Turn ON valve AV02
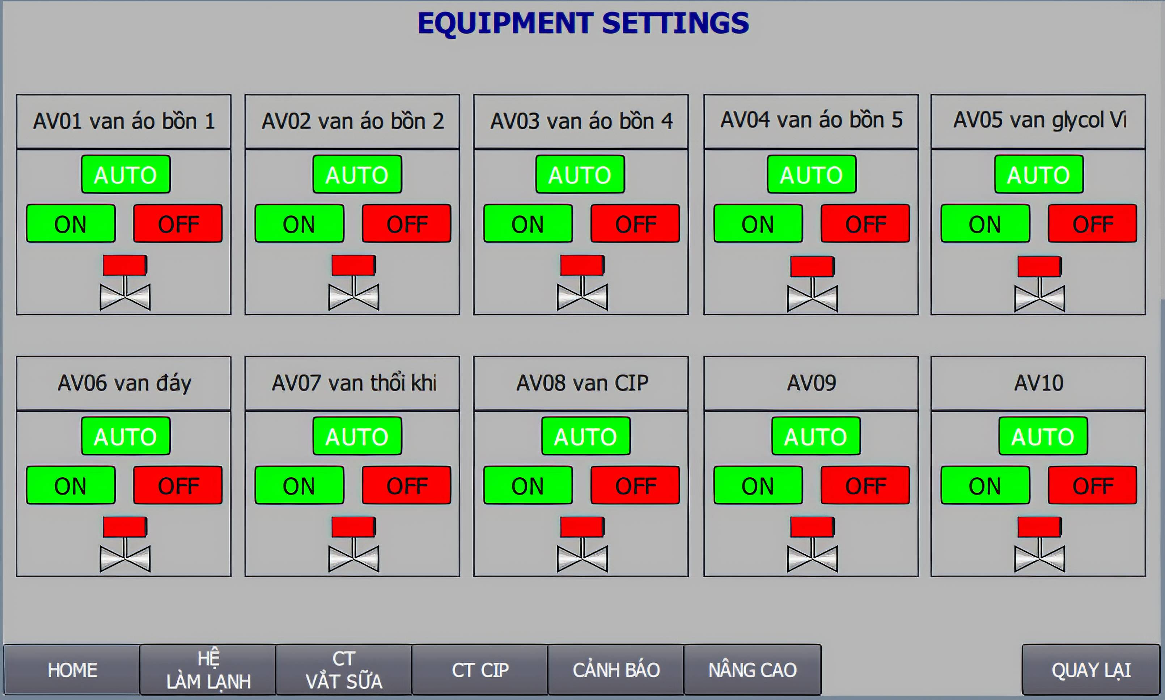1165x700 pixels. click(x=300, y=223)
